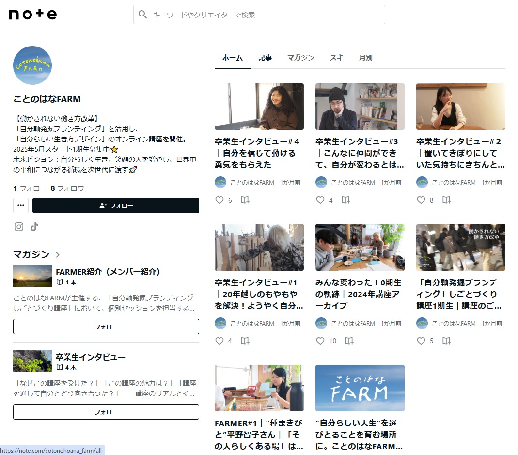Click the search magnifier icon
This screenshot has height=455, width=518.
pos(143,15)
